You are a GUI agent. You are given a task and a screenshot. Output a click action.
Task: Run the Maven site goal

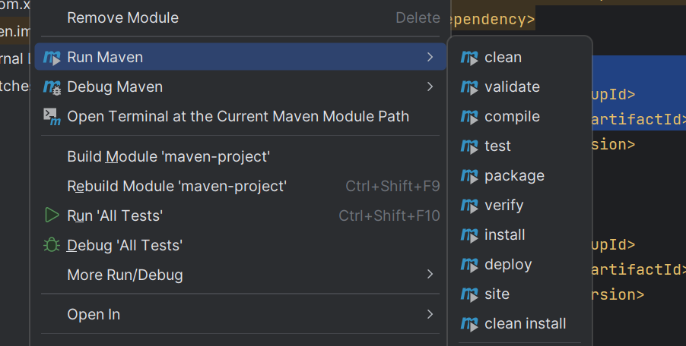tap(497, 294)
